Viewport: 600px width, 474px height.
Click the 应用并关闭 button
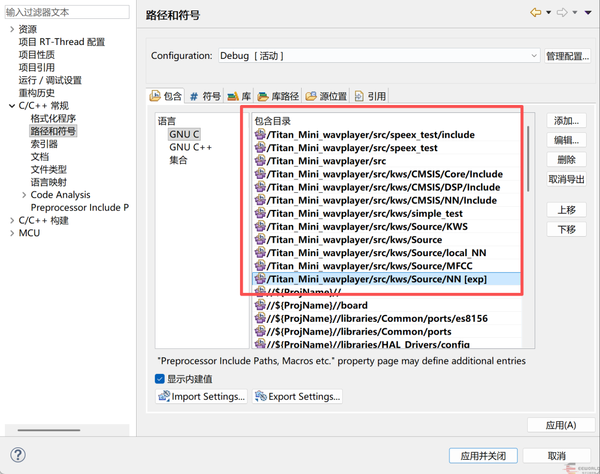[483, 456]
